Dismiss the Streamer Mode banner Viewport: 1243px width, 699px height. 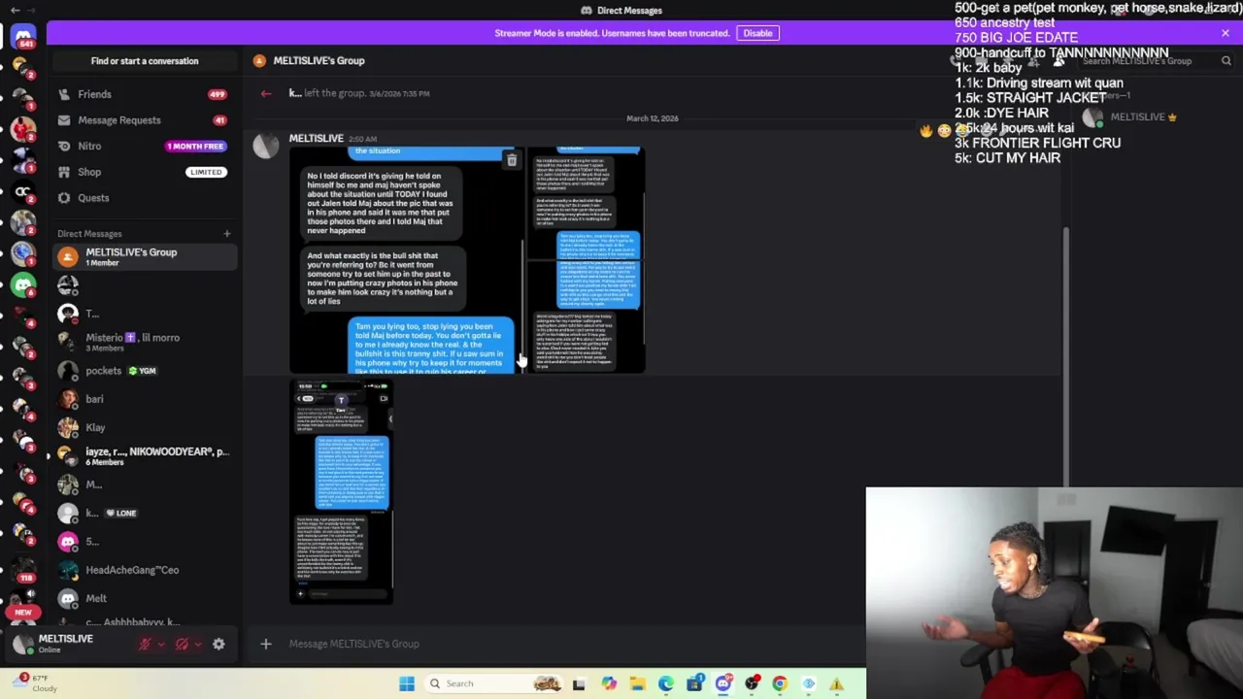(1226, 33)
